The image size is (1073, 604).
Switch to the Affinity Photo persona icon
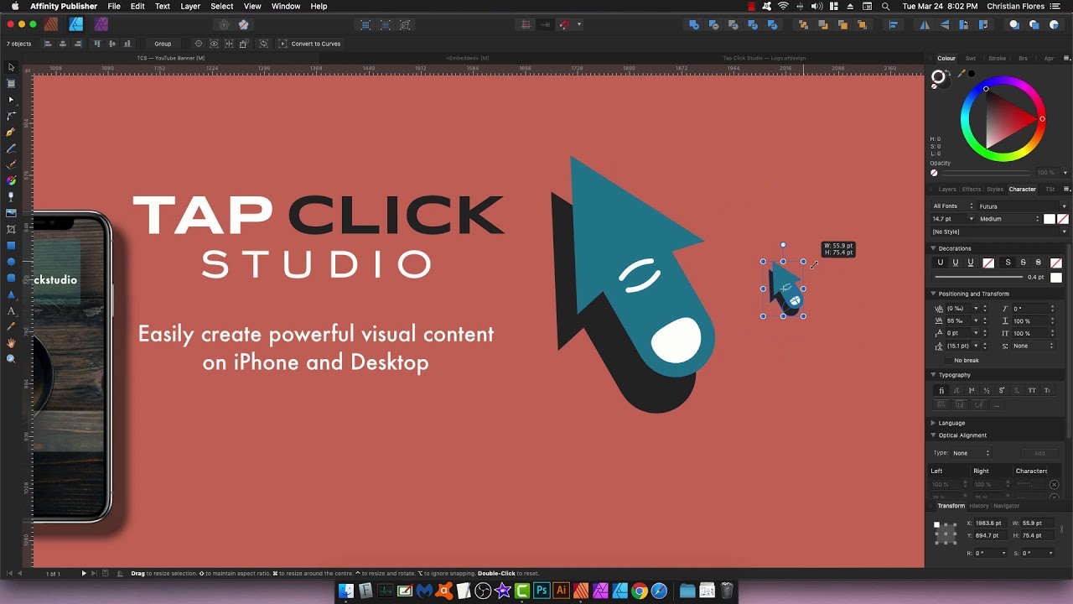[x=101, y=24]
